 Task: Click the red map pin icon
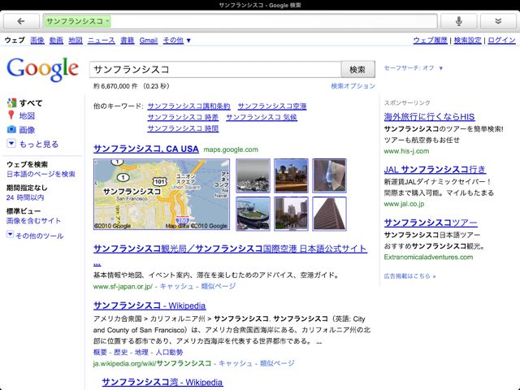[x=11, y=115]
